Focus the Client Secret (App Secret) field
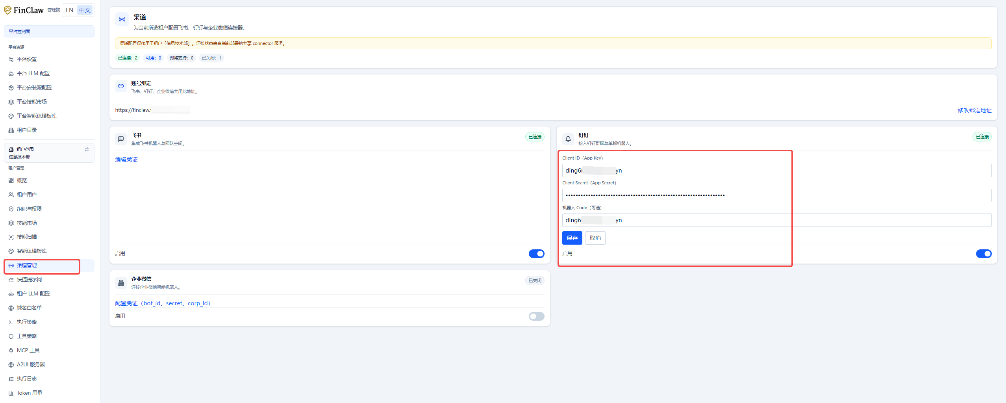 (777, 195)
